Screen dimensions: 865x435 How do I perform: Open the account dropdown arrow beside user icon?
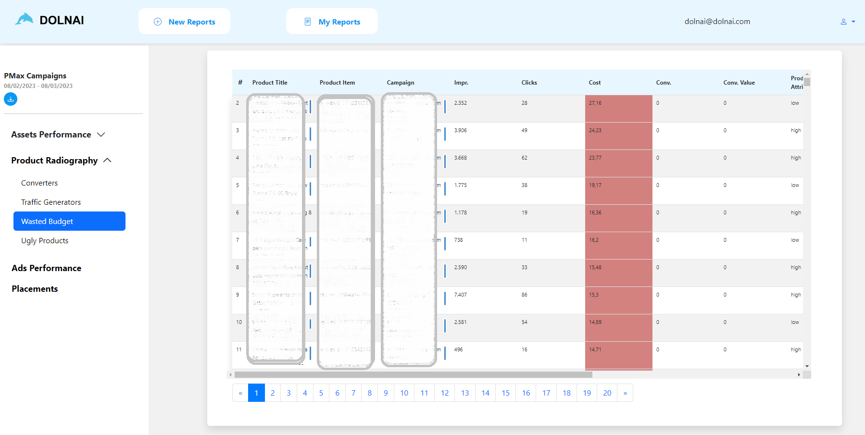coord(853,22)
